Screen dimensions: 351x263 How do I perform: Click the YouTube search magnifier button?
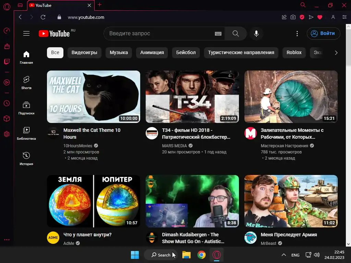click(236, 34)
